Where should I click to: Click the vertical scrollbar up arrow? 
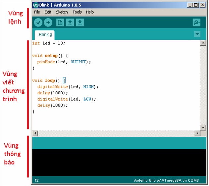203,43
